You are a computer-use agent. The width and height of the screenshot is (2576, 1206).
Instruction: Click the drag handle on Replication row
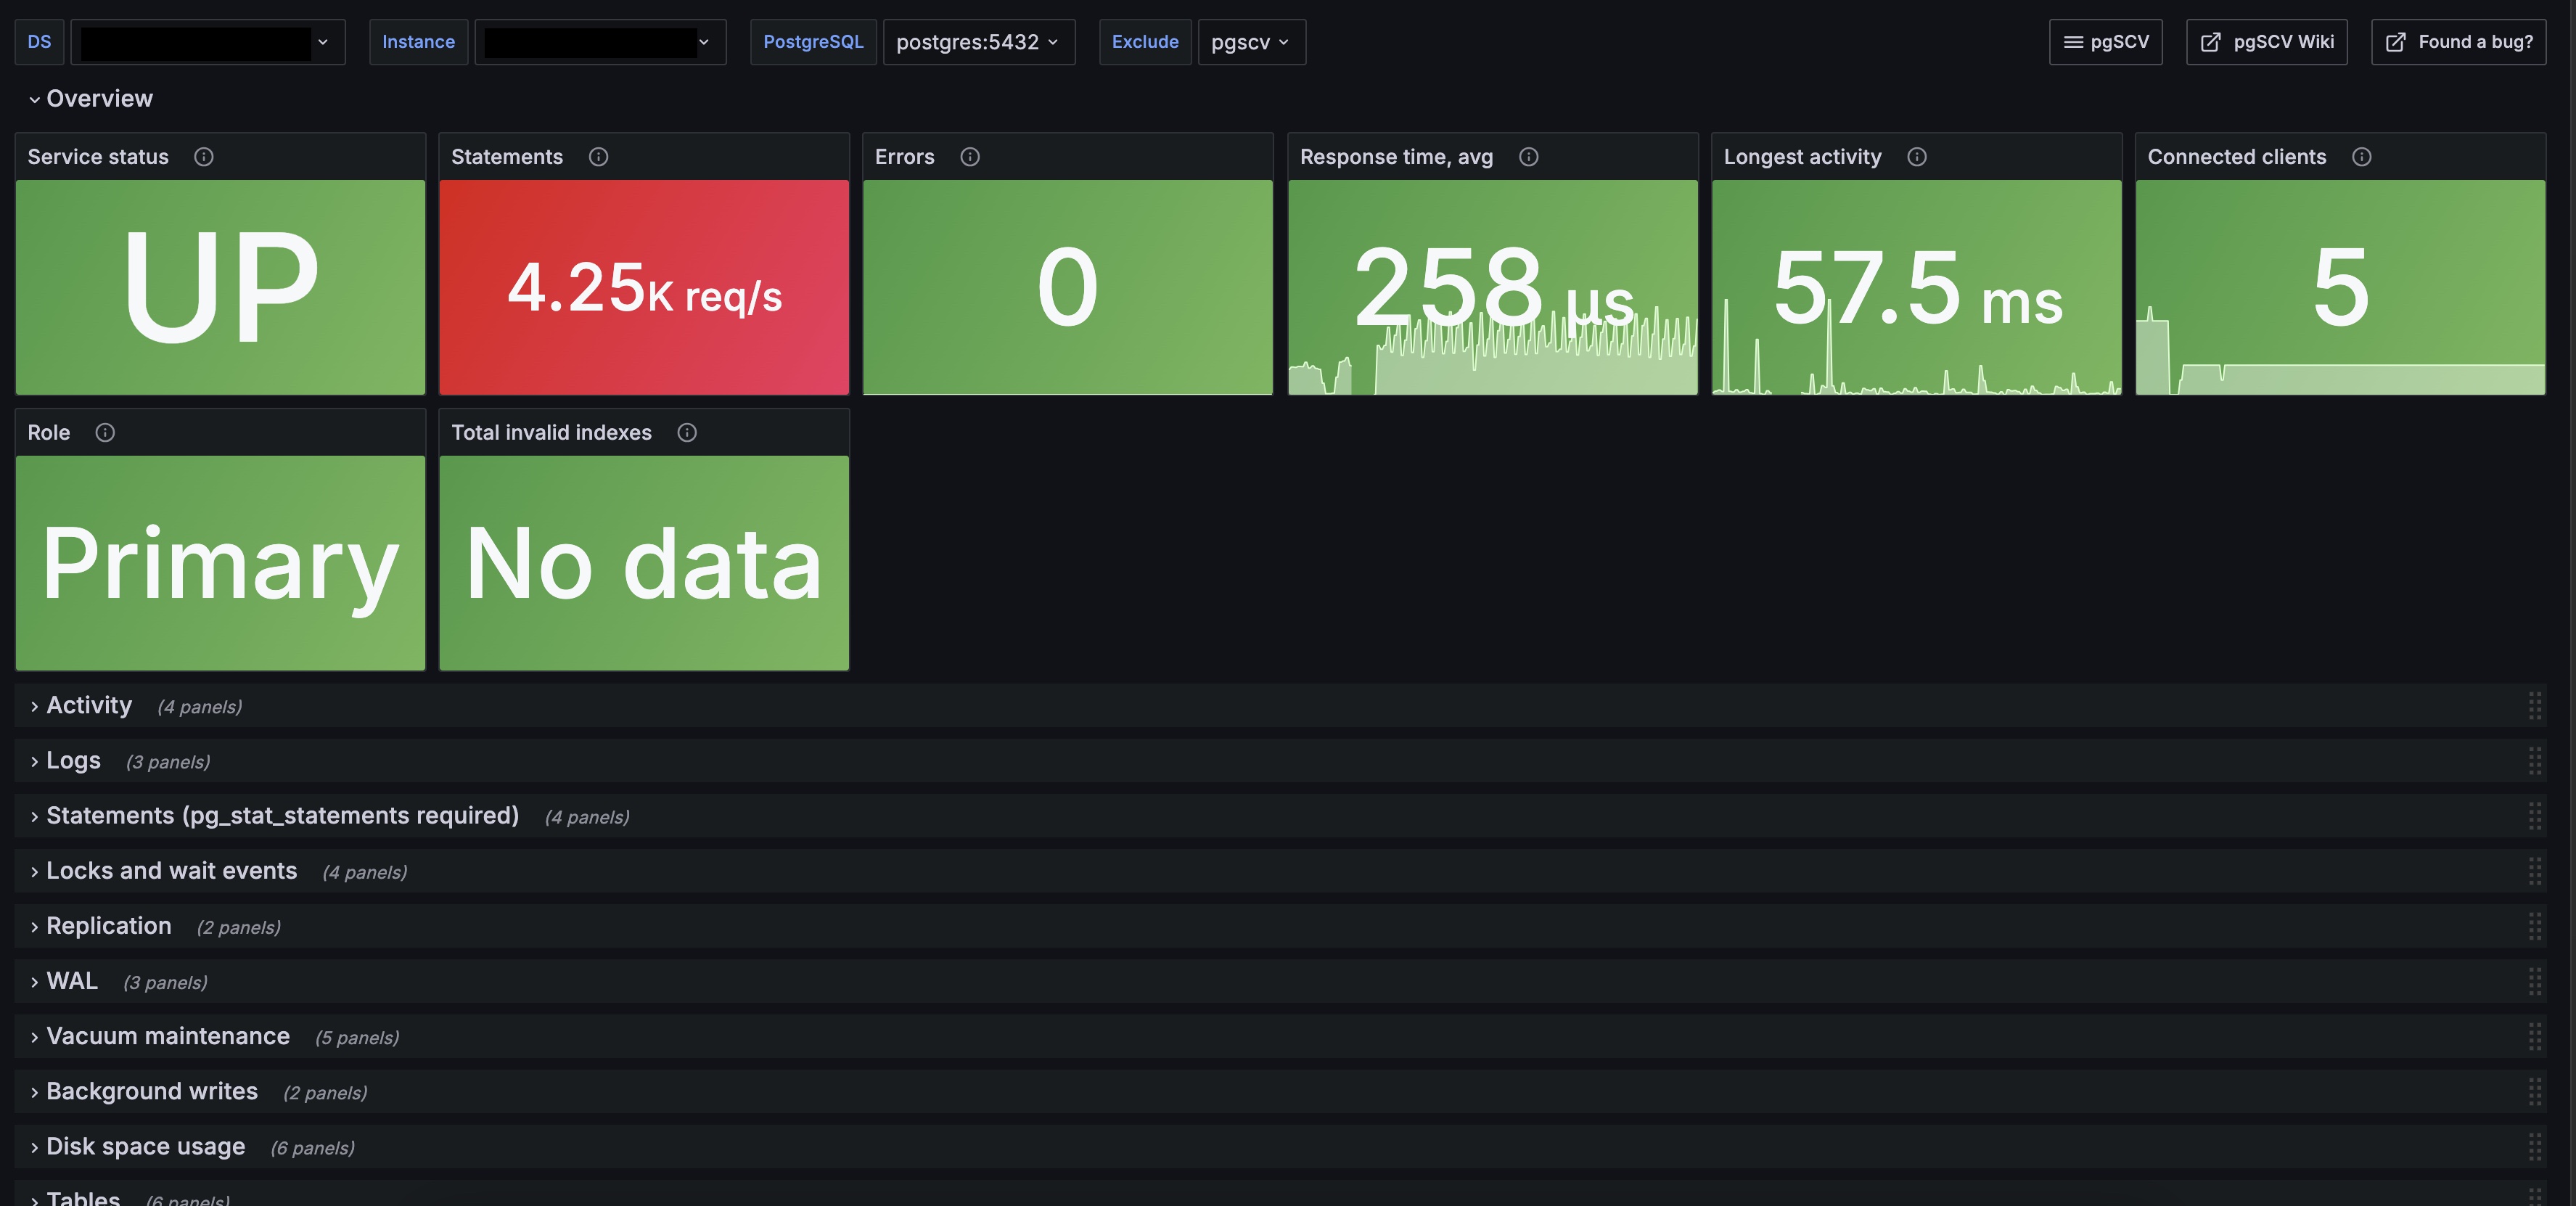click(2534, 926)
